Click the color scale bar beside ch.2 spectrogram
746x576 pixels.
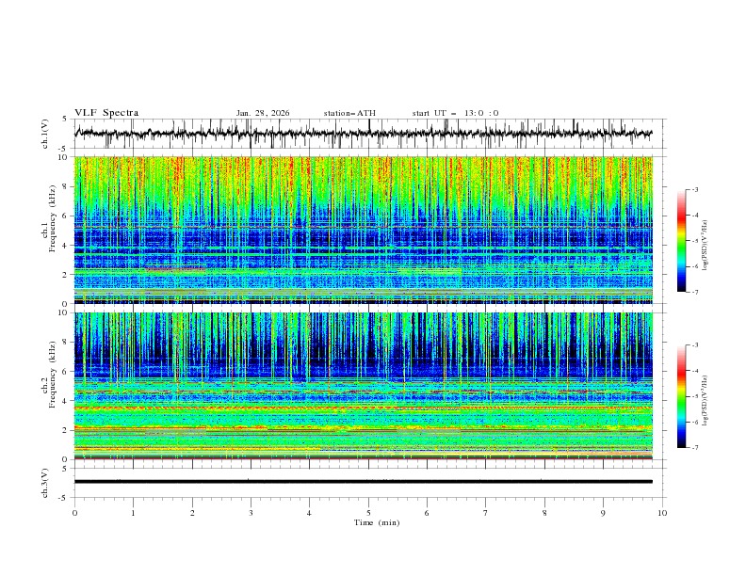[x=682, y=396]
